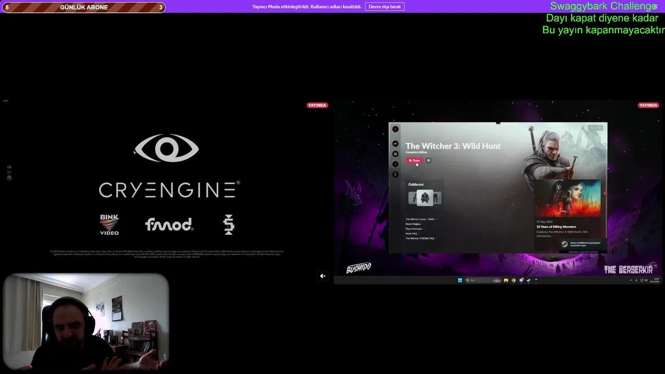Screen dimensions: 665x374
Task: Open 10 Years of Killing Monsters news image
Action: pos(569,199)
